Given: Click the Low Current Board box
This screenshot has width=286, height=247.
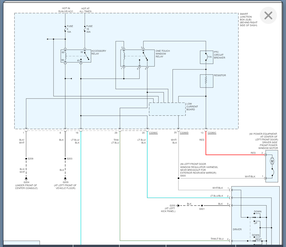Looking at the screenshot, I should [x=167, y=109].
